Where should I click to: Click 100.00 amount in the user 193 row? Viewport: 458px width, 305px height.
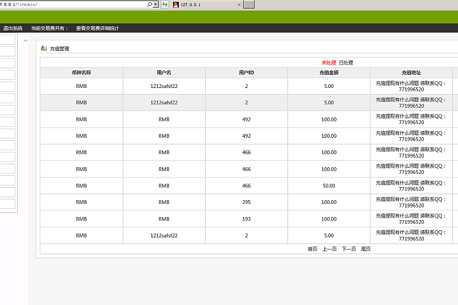(x=329, y=219)
